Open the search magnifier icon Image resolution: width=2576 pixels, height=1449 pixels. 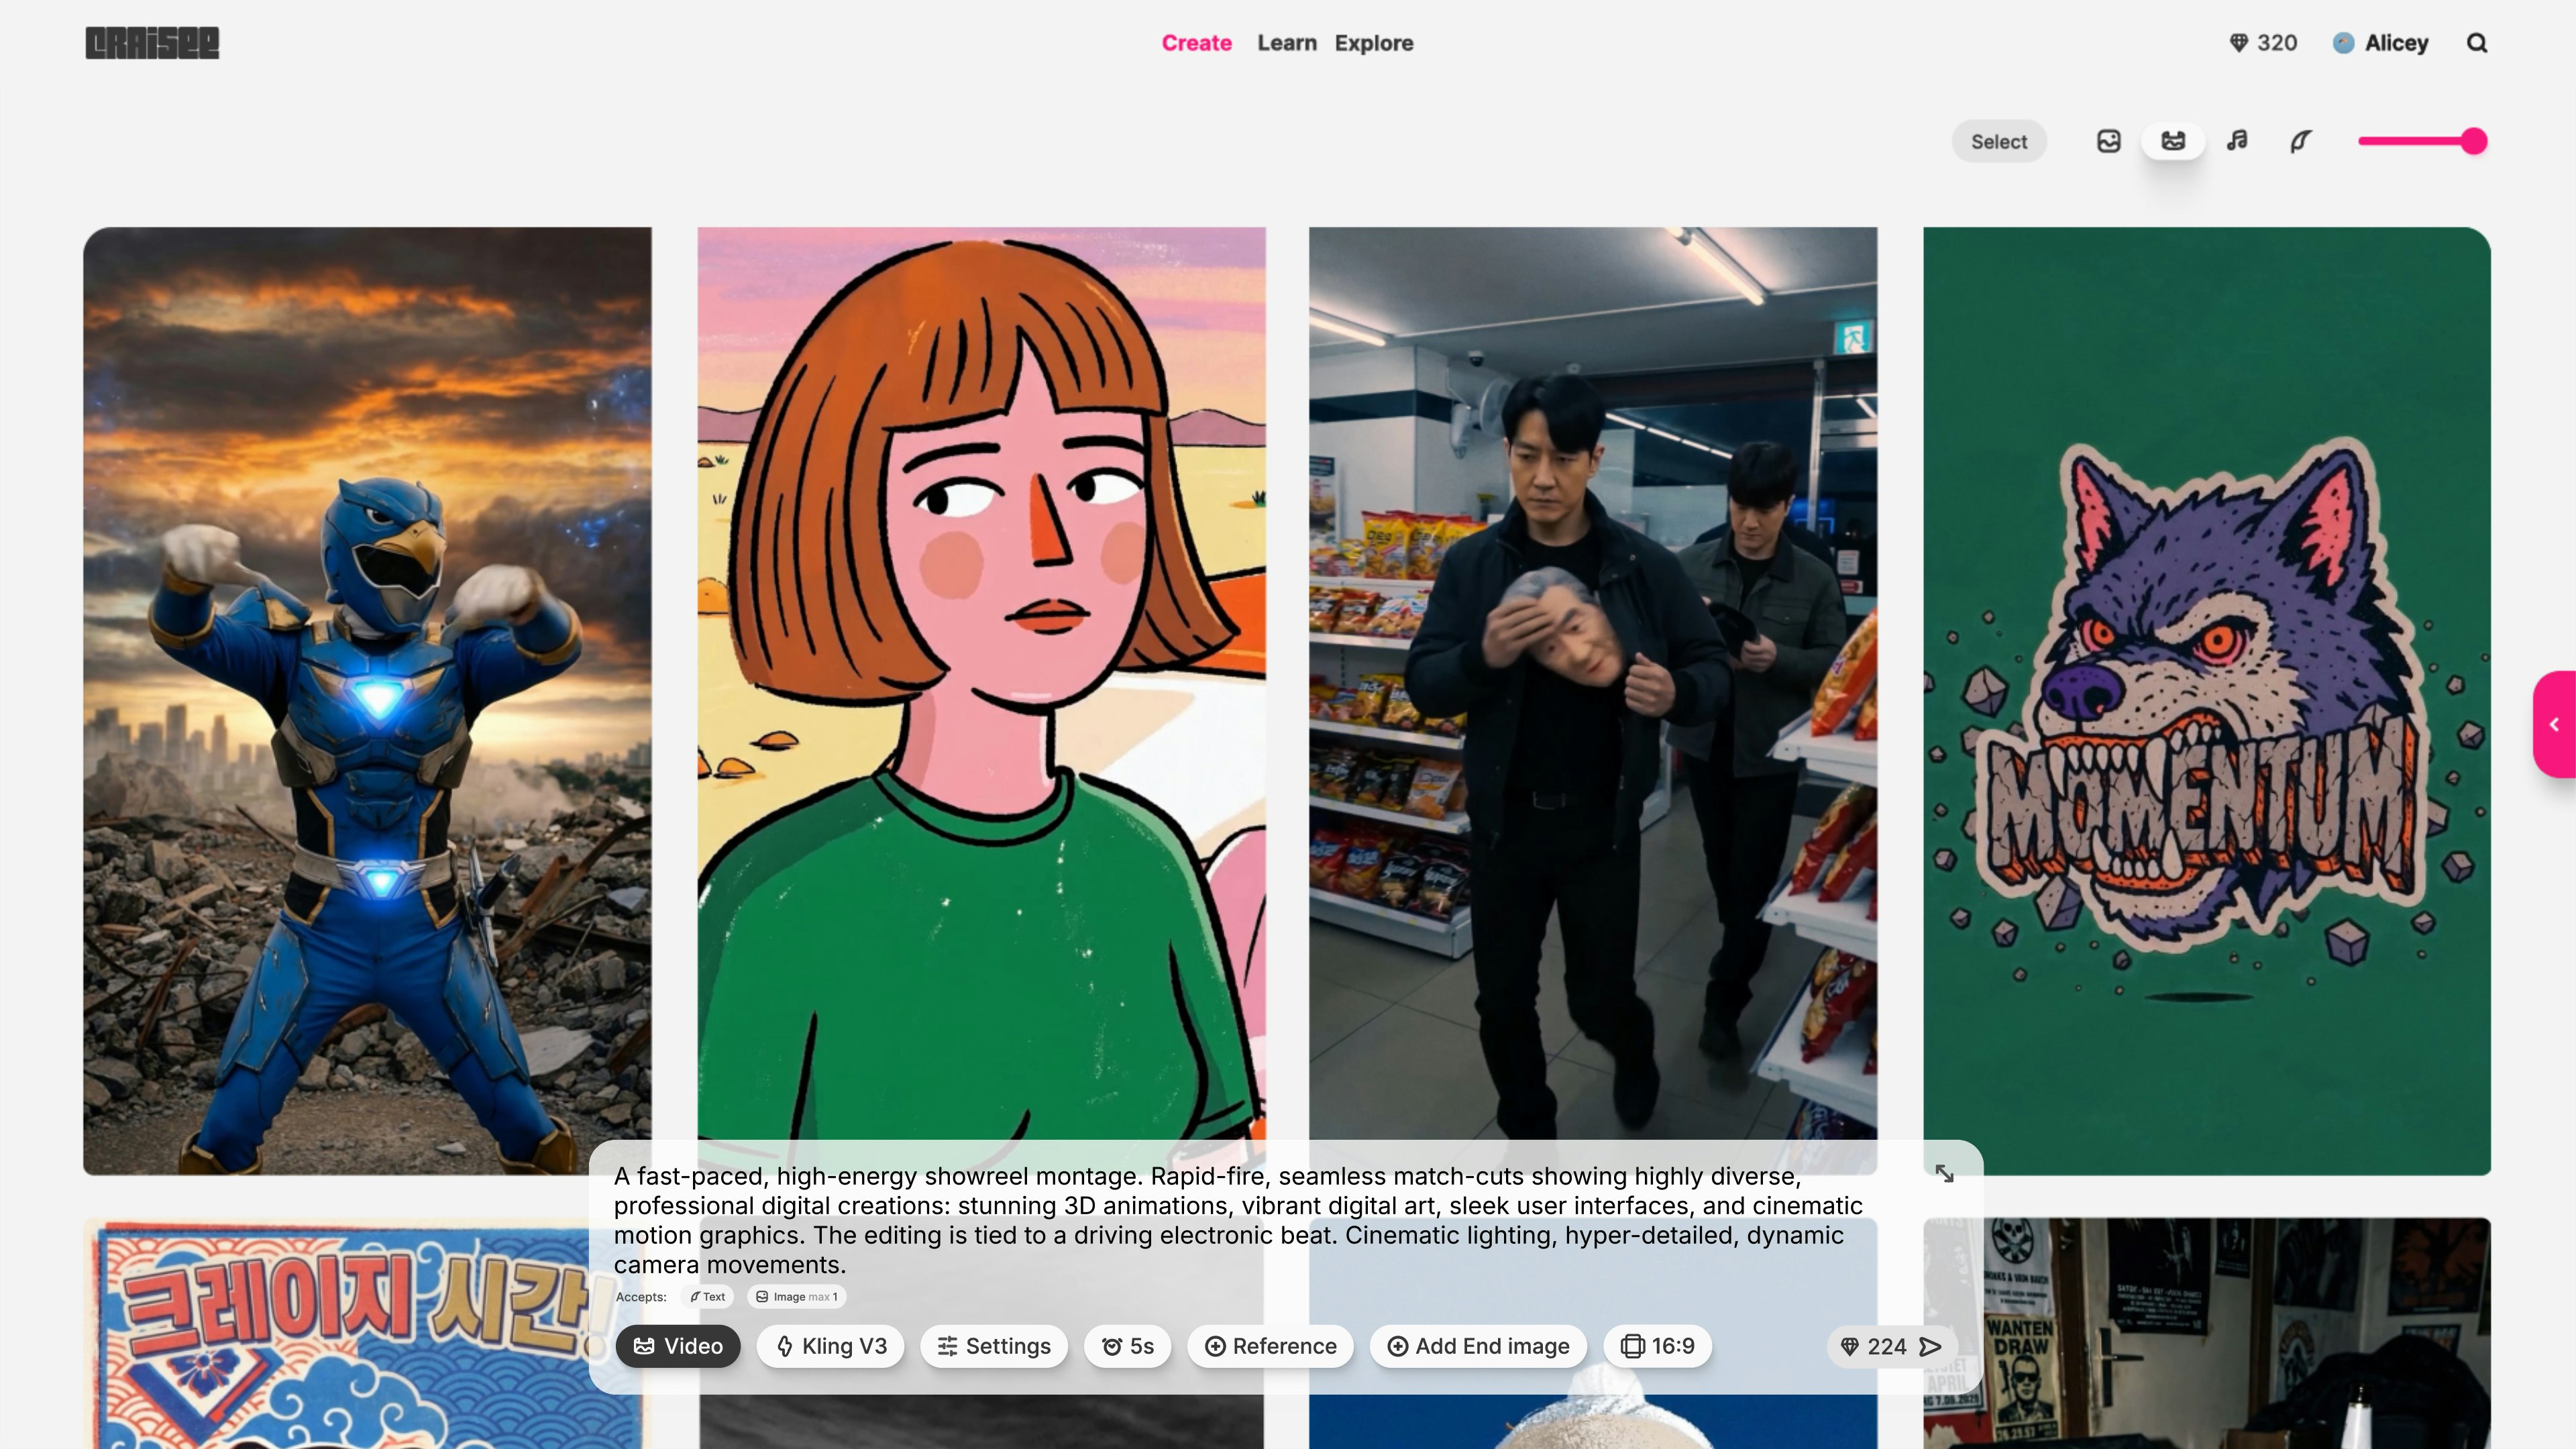click(2476, 43)
